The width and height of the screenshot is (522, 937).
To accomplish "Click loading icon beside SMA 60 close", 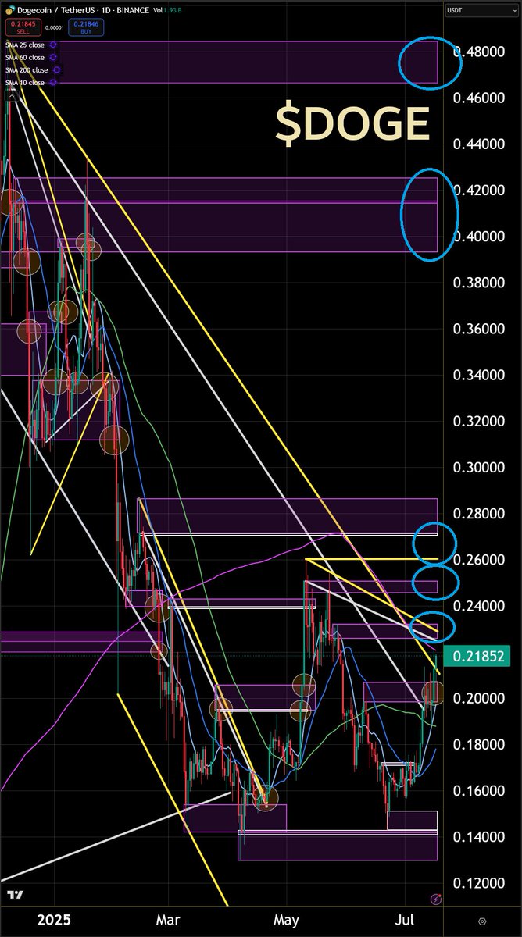I will click(x=52, y=57).
